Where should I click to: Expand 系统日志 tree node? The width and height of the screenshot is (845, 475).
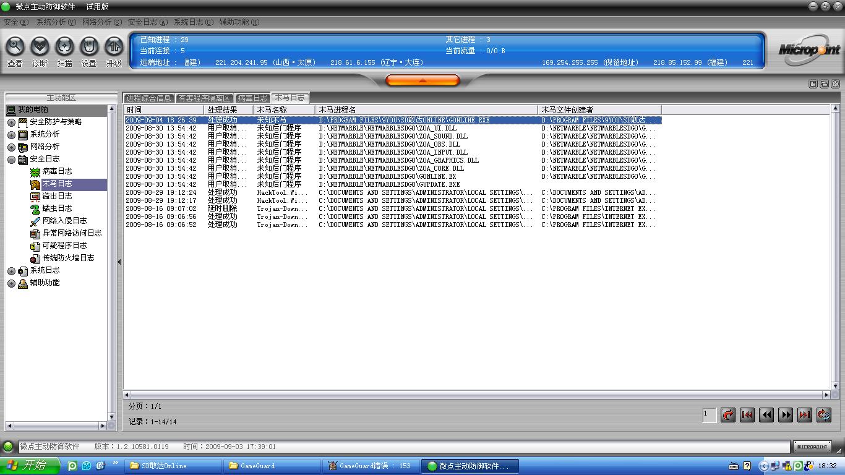(11, 271)
